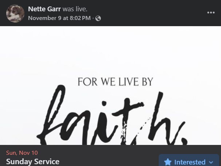Click the 'was live.' status text

75,9
